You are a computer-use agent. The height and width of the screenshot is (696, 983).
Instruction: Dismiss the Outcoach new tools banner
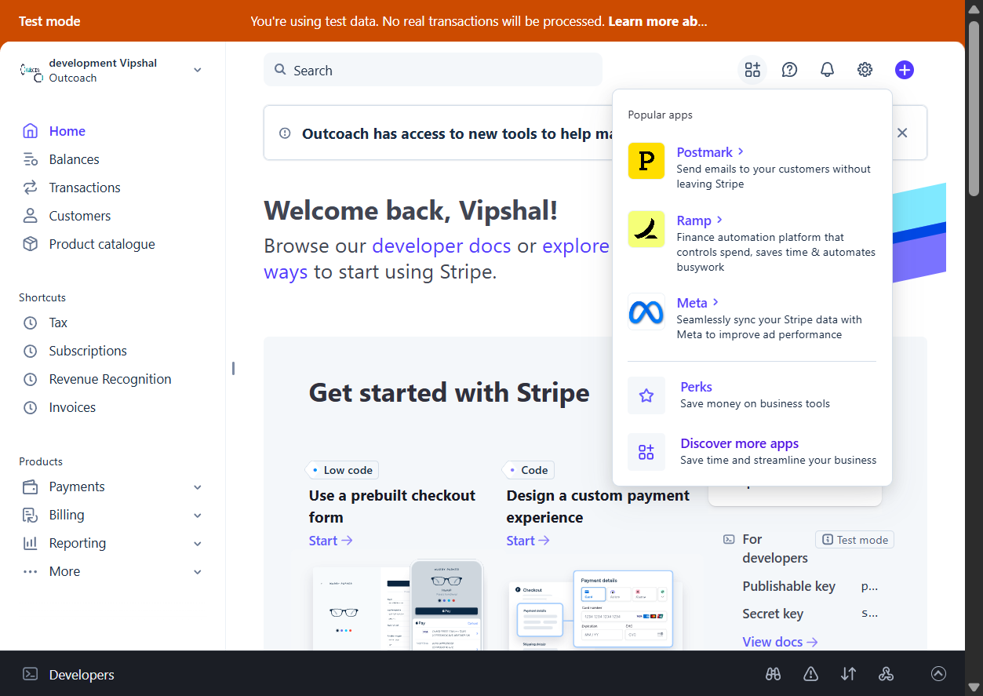coord(902,133)
